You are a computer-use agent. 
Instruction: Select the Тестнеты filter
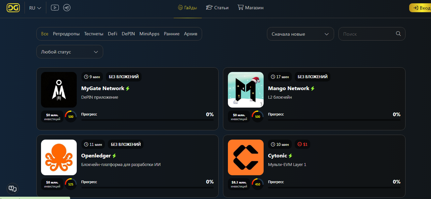(94, 34)
